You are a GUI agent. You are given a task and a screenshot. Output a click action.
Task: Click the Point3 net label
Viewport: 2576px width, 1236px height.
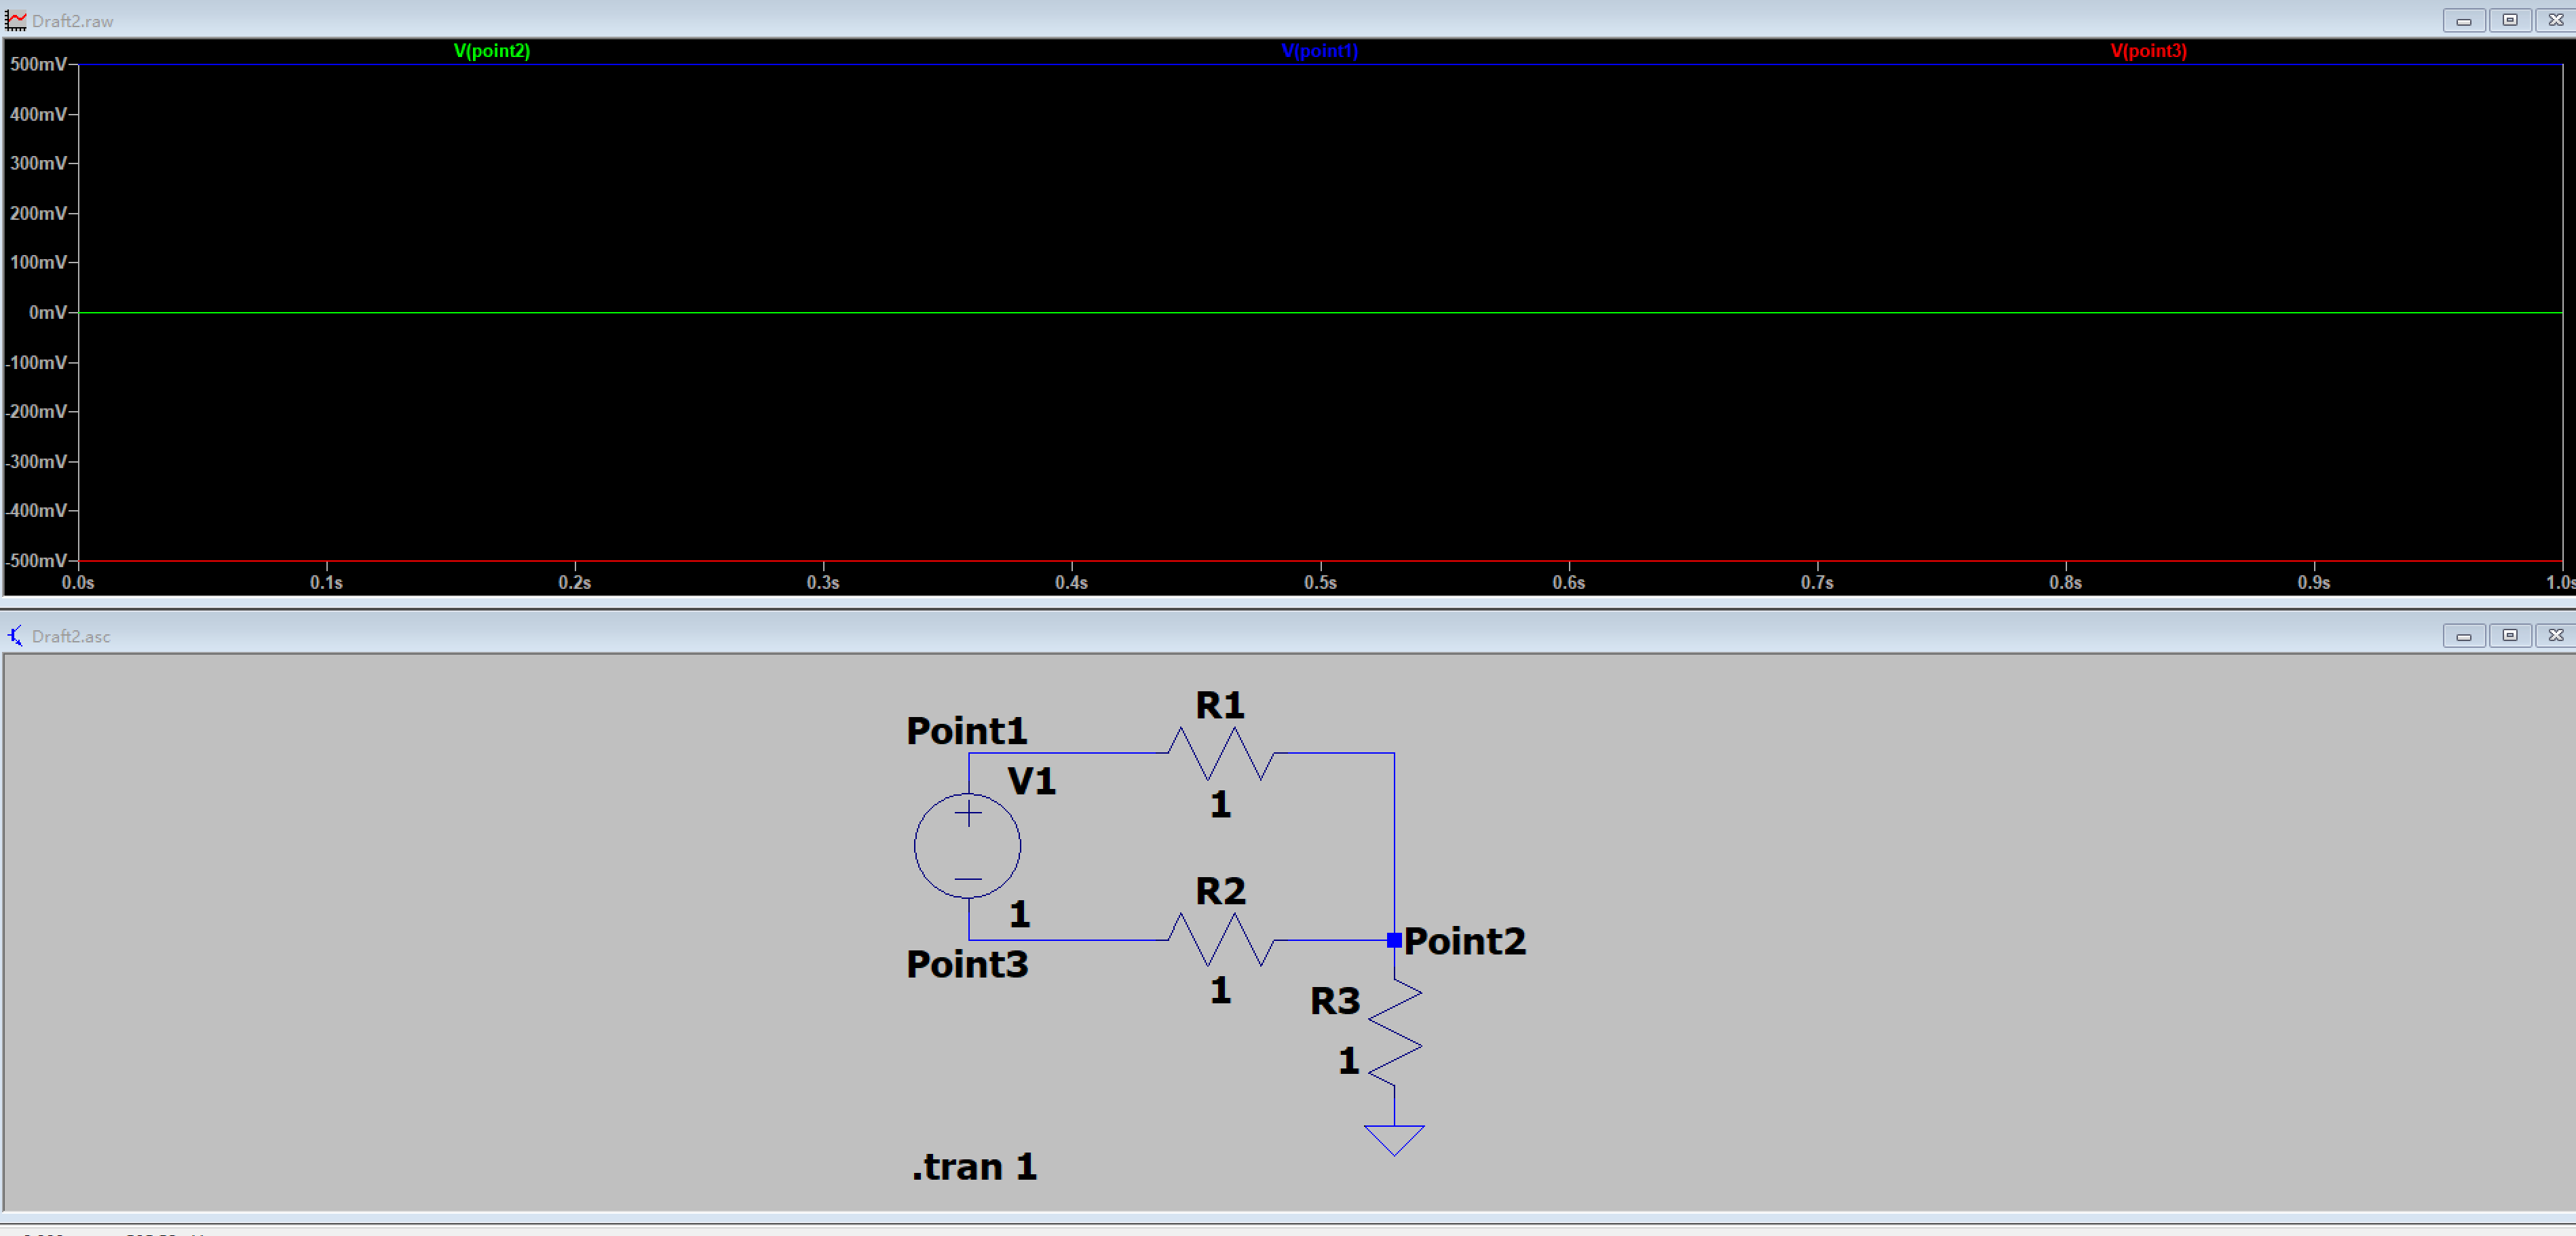coord(965,963)
